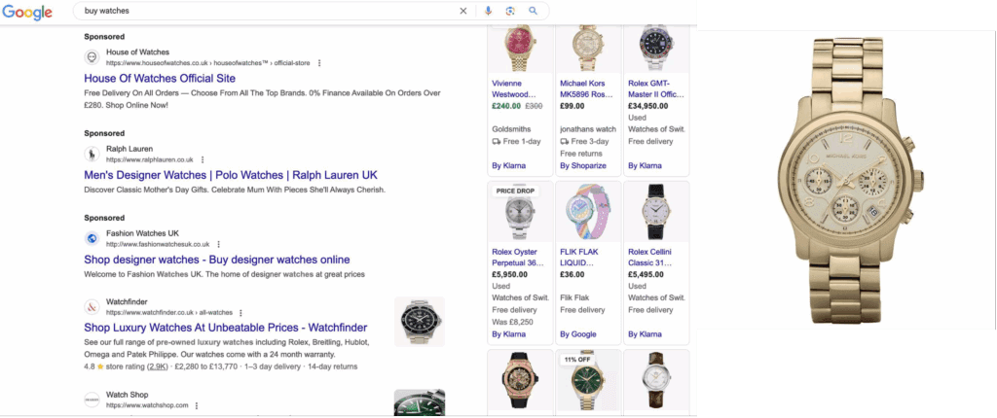997x418 pixels.
Task: Start voice search with the microphone icon
Action: pos(489,11)
